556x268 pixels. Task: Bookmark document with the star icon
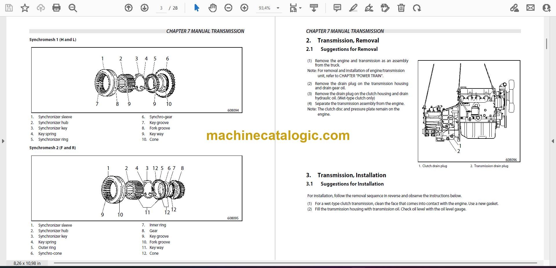click(x=25, y=8)
